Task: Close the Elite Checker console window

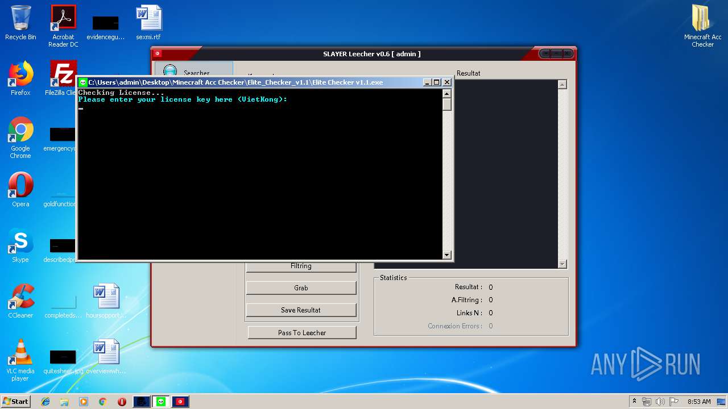Action: 447,82
